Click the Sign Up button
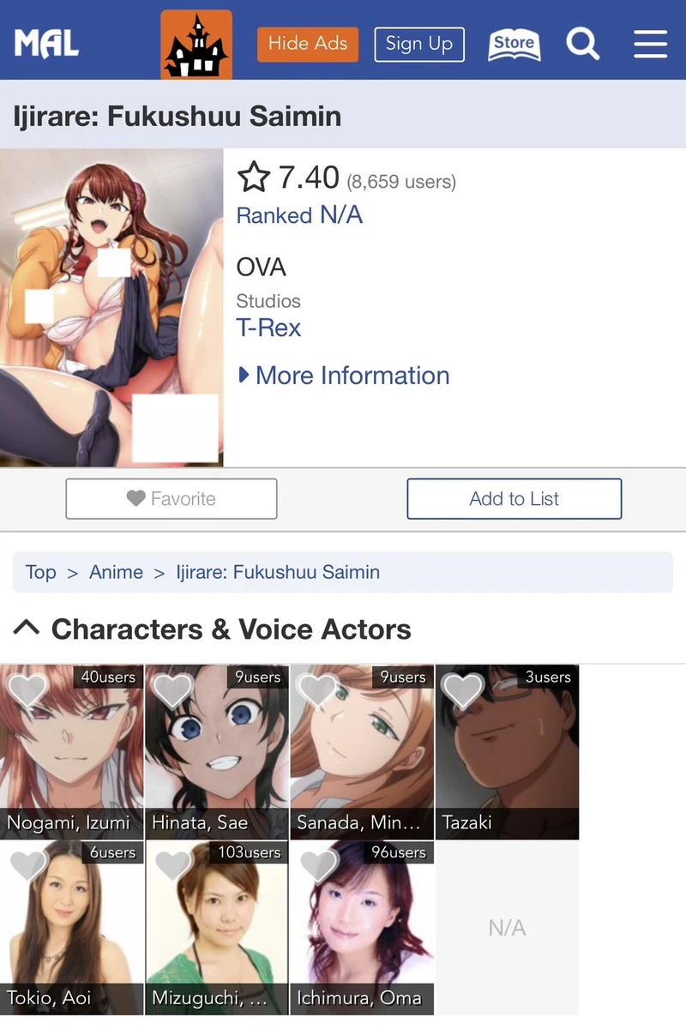The width and height of the screenshot is (686, 1029). point(419,44)
